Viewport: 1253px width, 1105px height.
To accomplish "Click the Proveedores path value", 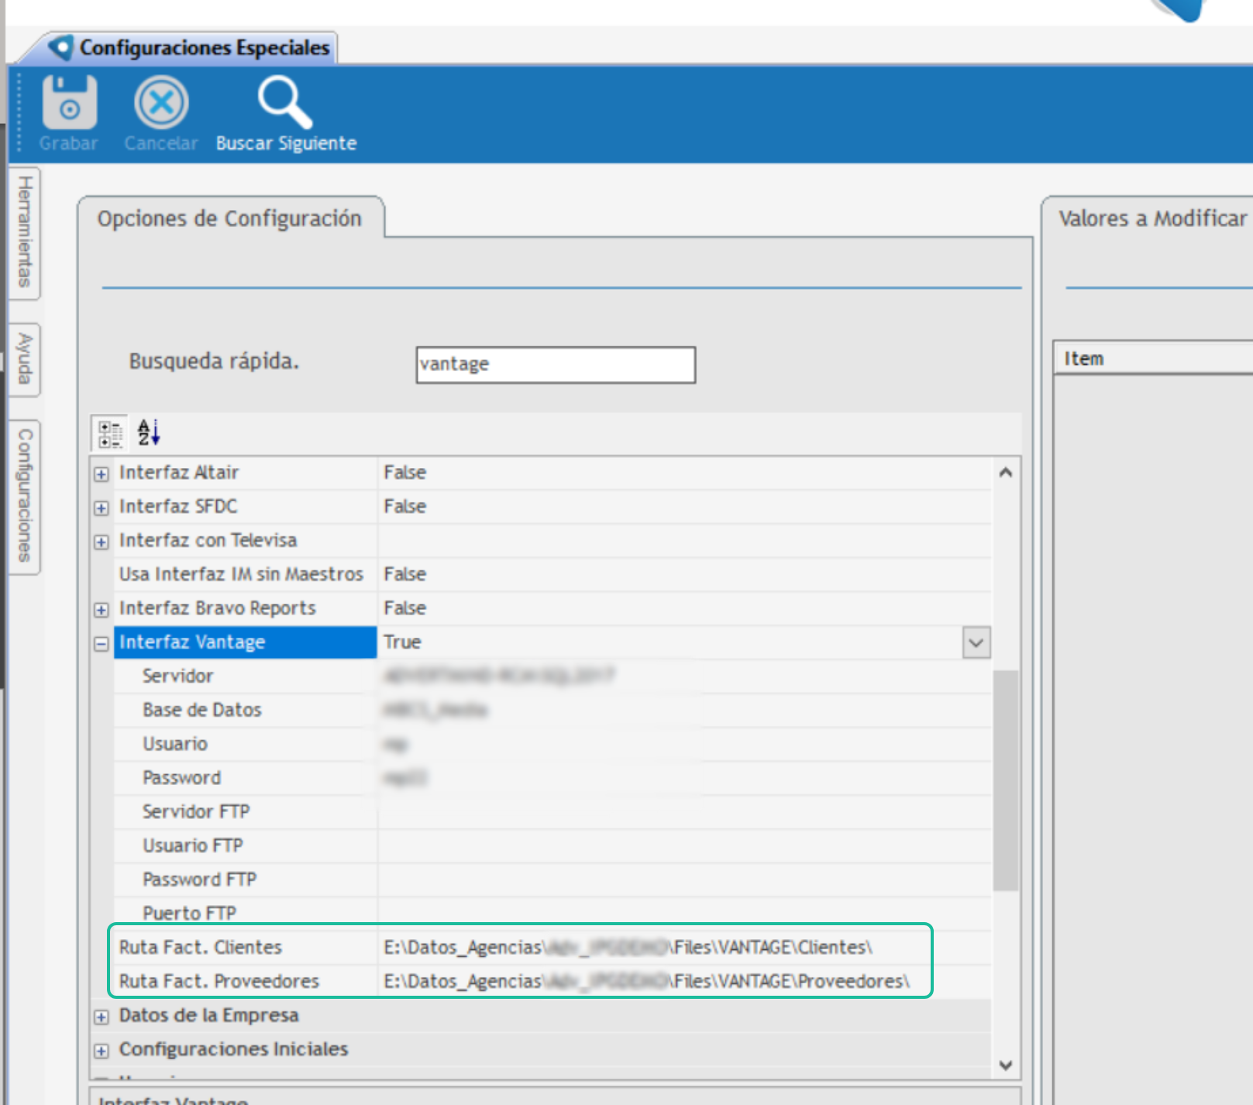I will tap(646, 981).
